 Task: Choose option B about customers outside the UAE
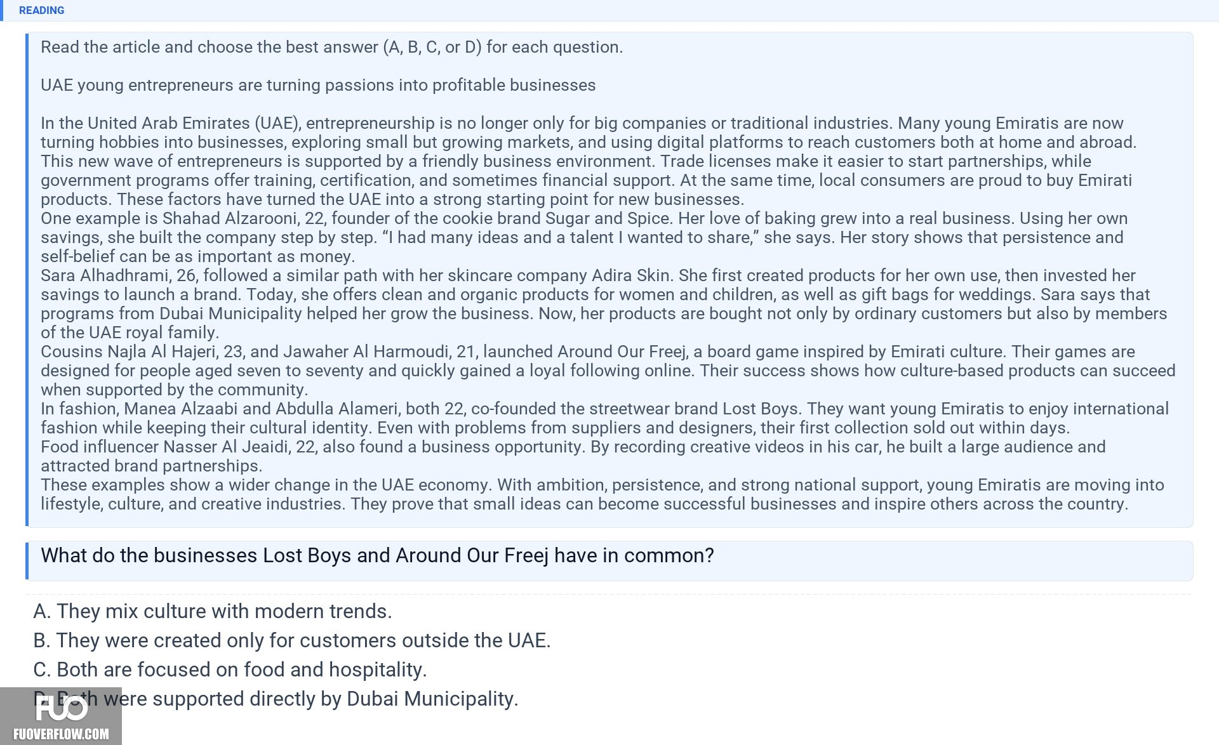(292, 640)
